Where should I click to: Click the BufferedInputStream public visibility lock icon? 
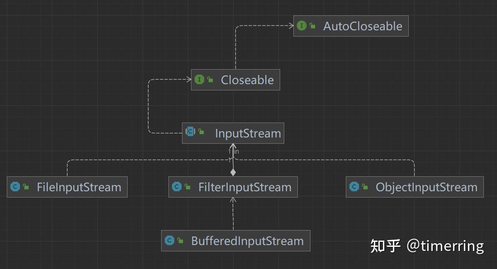180,241
